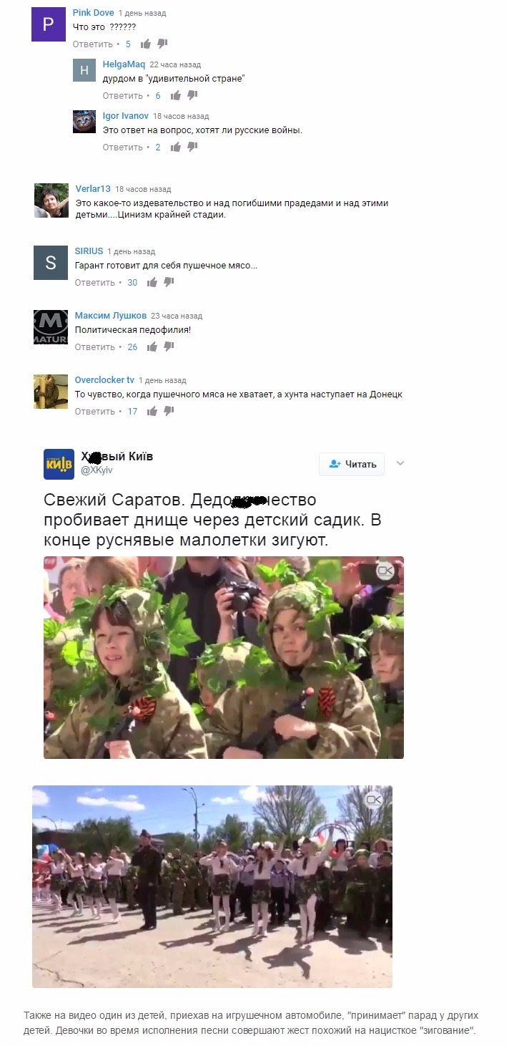Image resolution: width=509 pixels, height=1046 pixels.
Task: Like the Pink Dove comment
Action: [x=146, y=44]
